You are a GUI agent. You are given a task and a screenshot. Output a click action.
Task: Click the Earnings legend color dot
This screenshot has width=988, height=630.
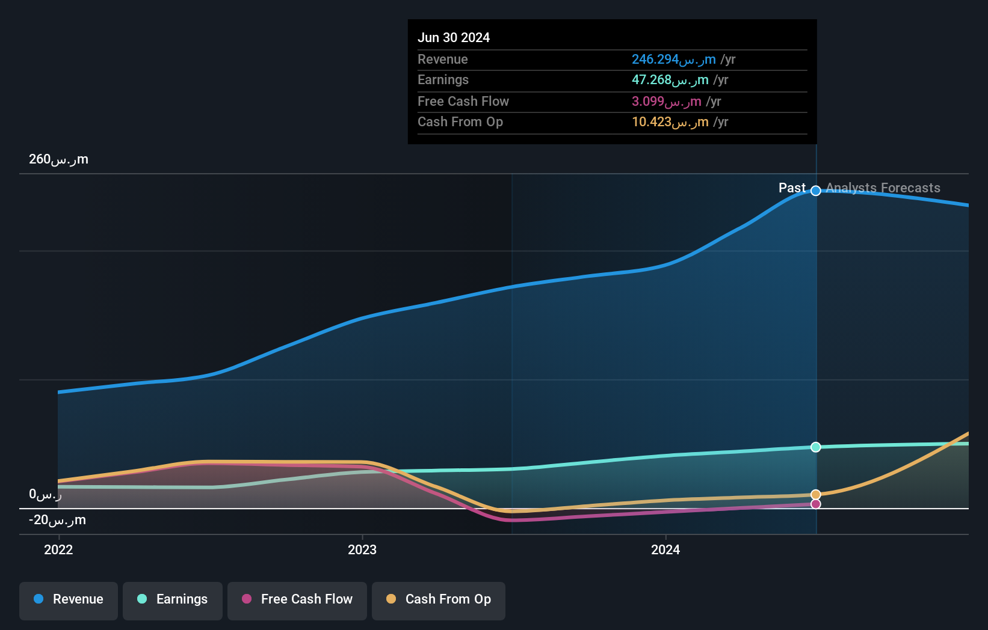141,599
